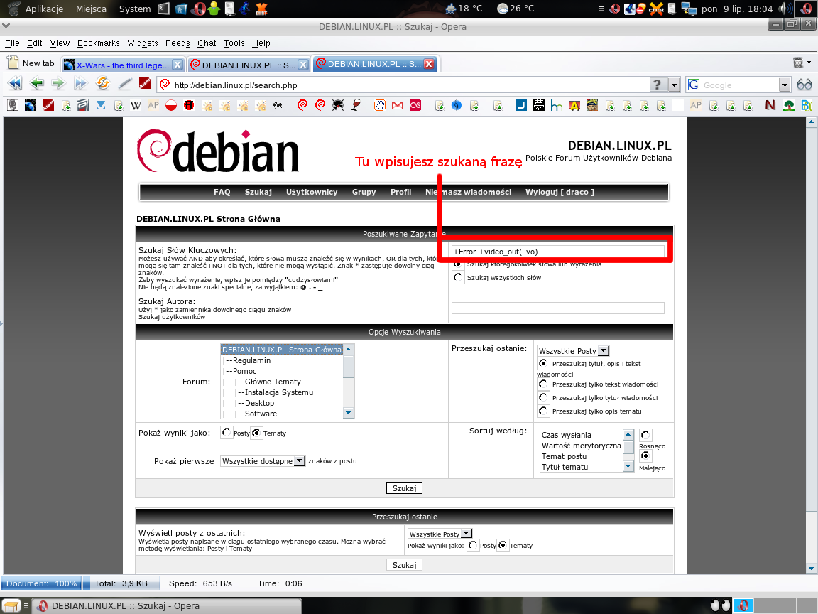Viewport: 818px width, 614px height.
Task: Click the Fast Forward navigation icon
Action: click(80, 83)
